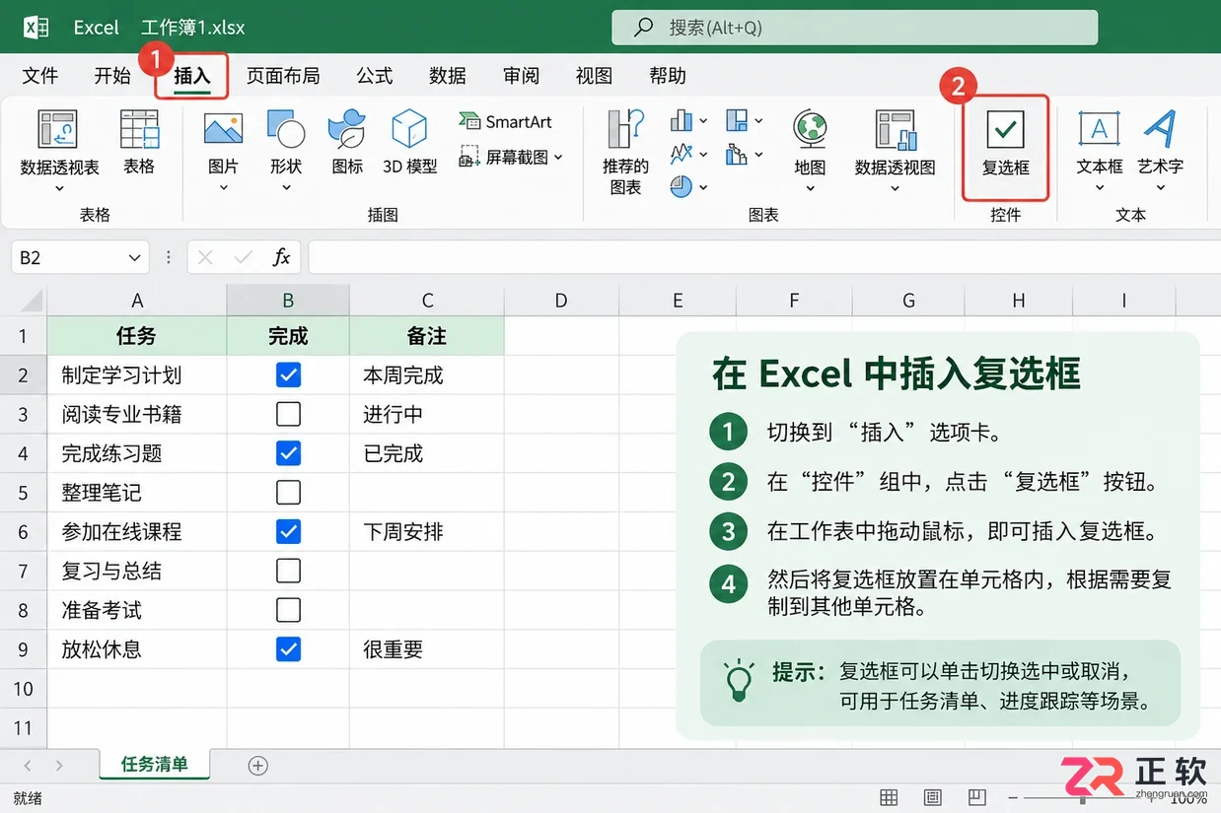Click the search magnifier icon
This screenshot has height=813, width=1221.
coord(644,28)
